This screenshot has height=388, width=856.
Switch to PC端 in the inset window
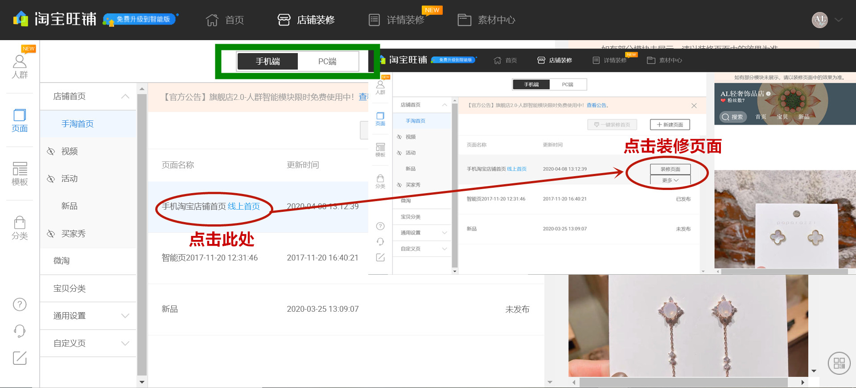coord(568,84)
